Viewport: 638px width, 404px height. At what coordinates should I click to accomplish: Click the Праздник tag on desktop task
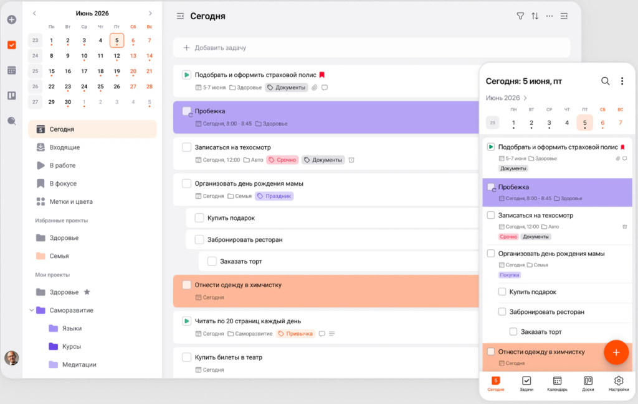tap(274, 196)
